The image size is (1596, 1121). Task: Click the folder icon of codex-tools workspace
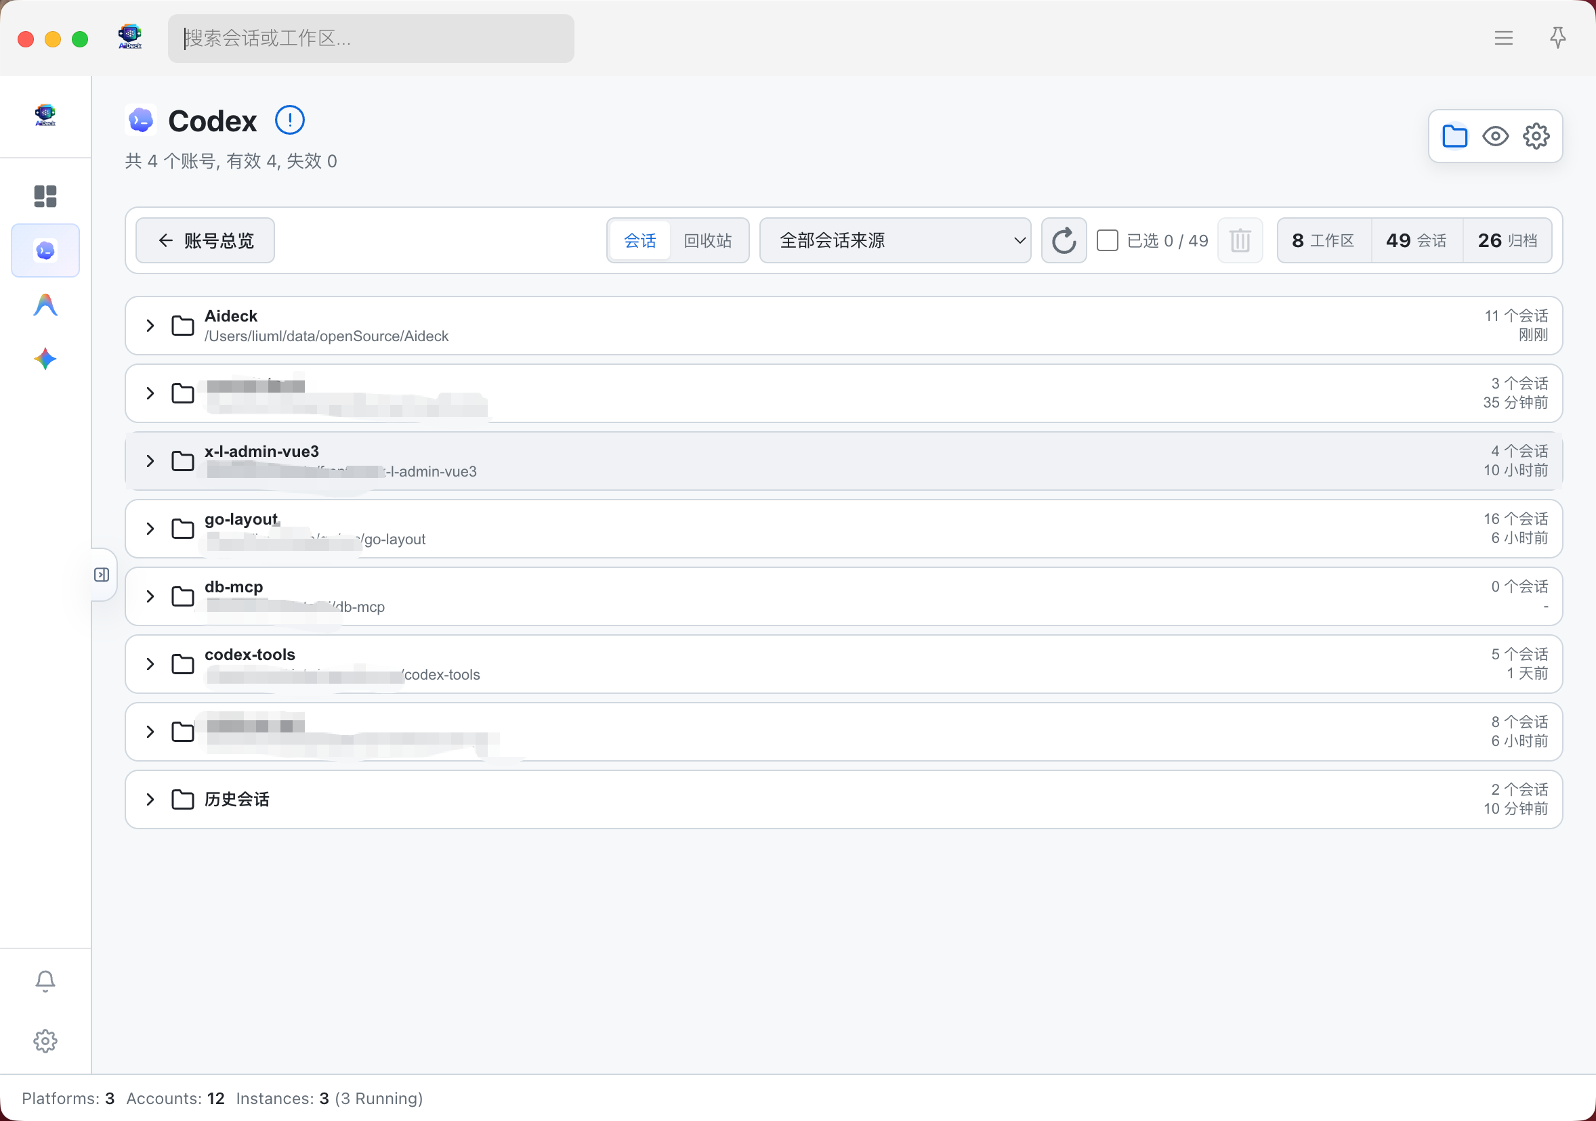(183, 664)
